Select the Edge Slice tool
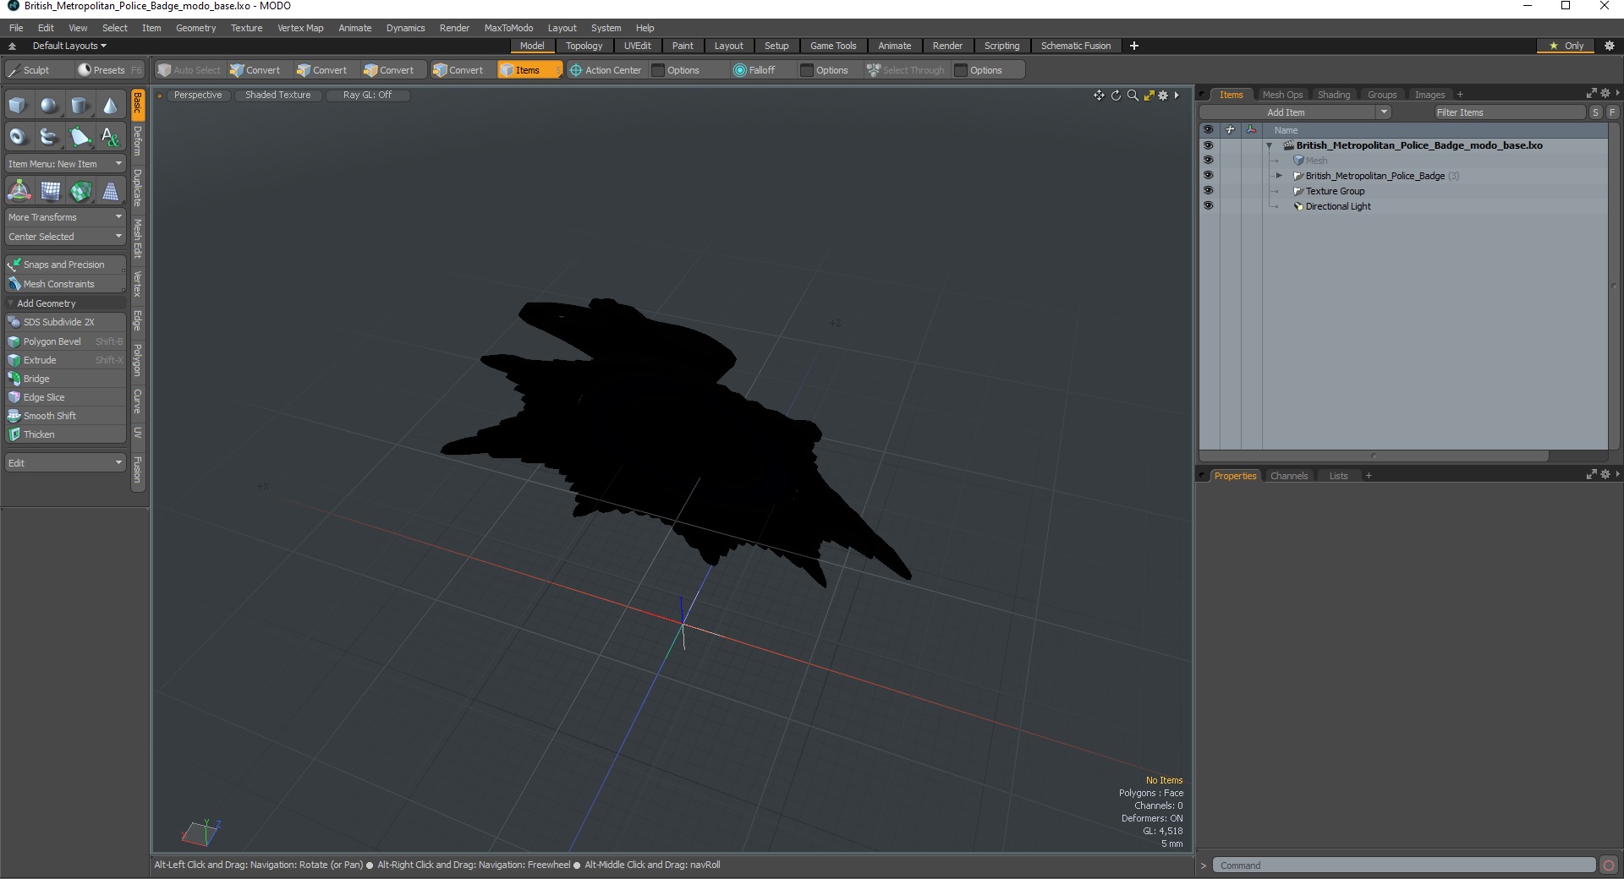 tap(66, 397)
